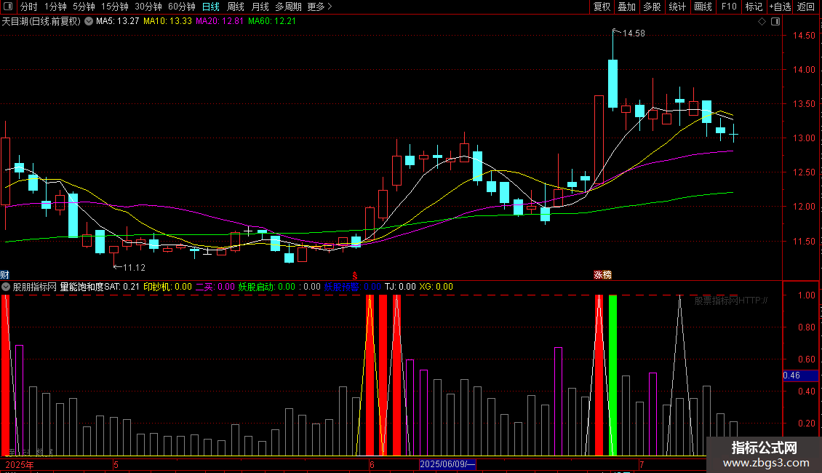The width and height of the screenshot is (822, 473).
Task: Toggle the right side panel icon
Action: [775, 22]
